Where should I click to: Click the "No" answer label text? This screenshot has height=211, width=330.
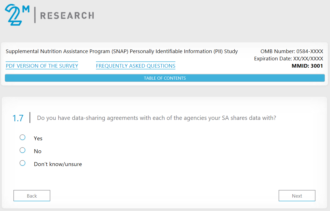(38, 151)
